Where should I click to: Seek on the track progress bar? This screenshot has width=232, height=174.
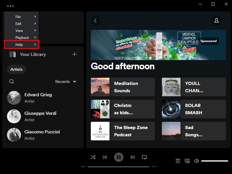click(x=119, y=167)
